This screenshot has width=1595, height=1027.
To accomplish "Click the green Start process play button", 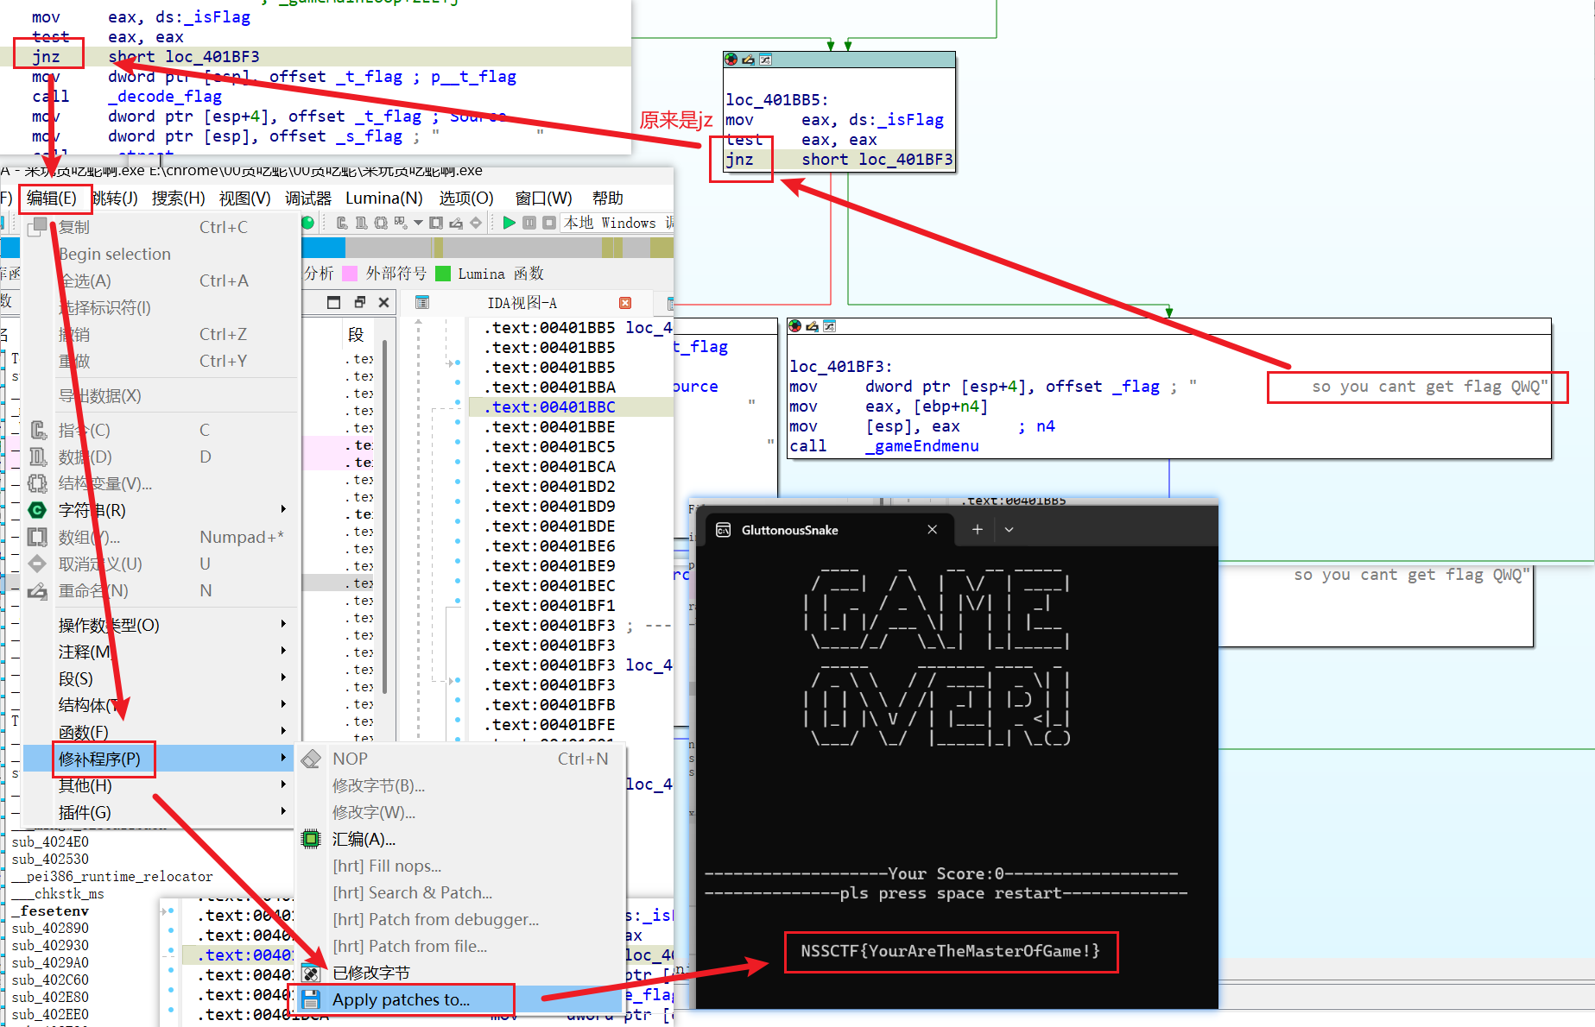I will tap(509, 223).
